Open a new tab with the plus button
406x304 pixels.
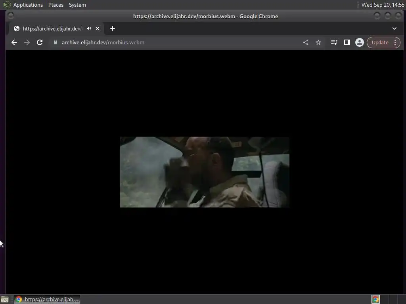click(x=112, y=28)
